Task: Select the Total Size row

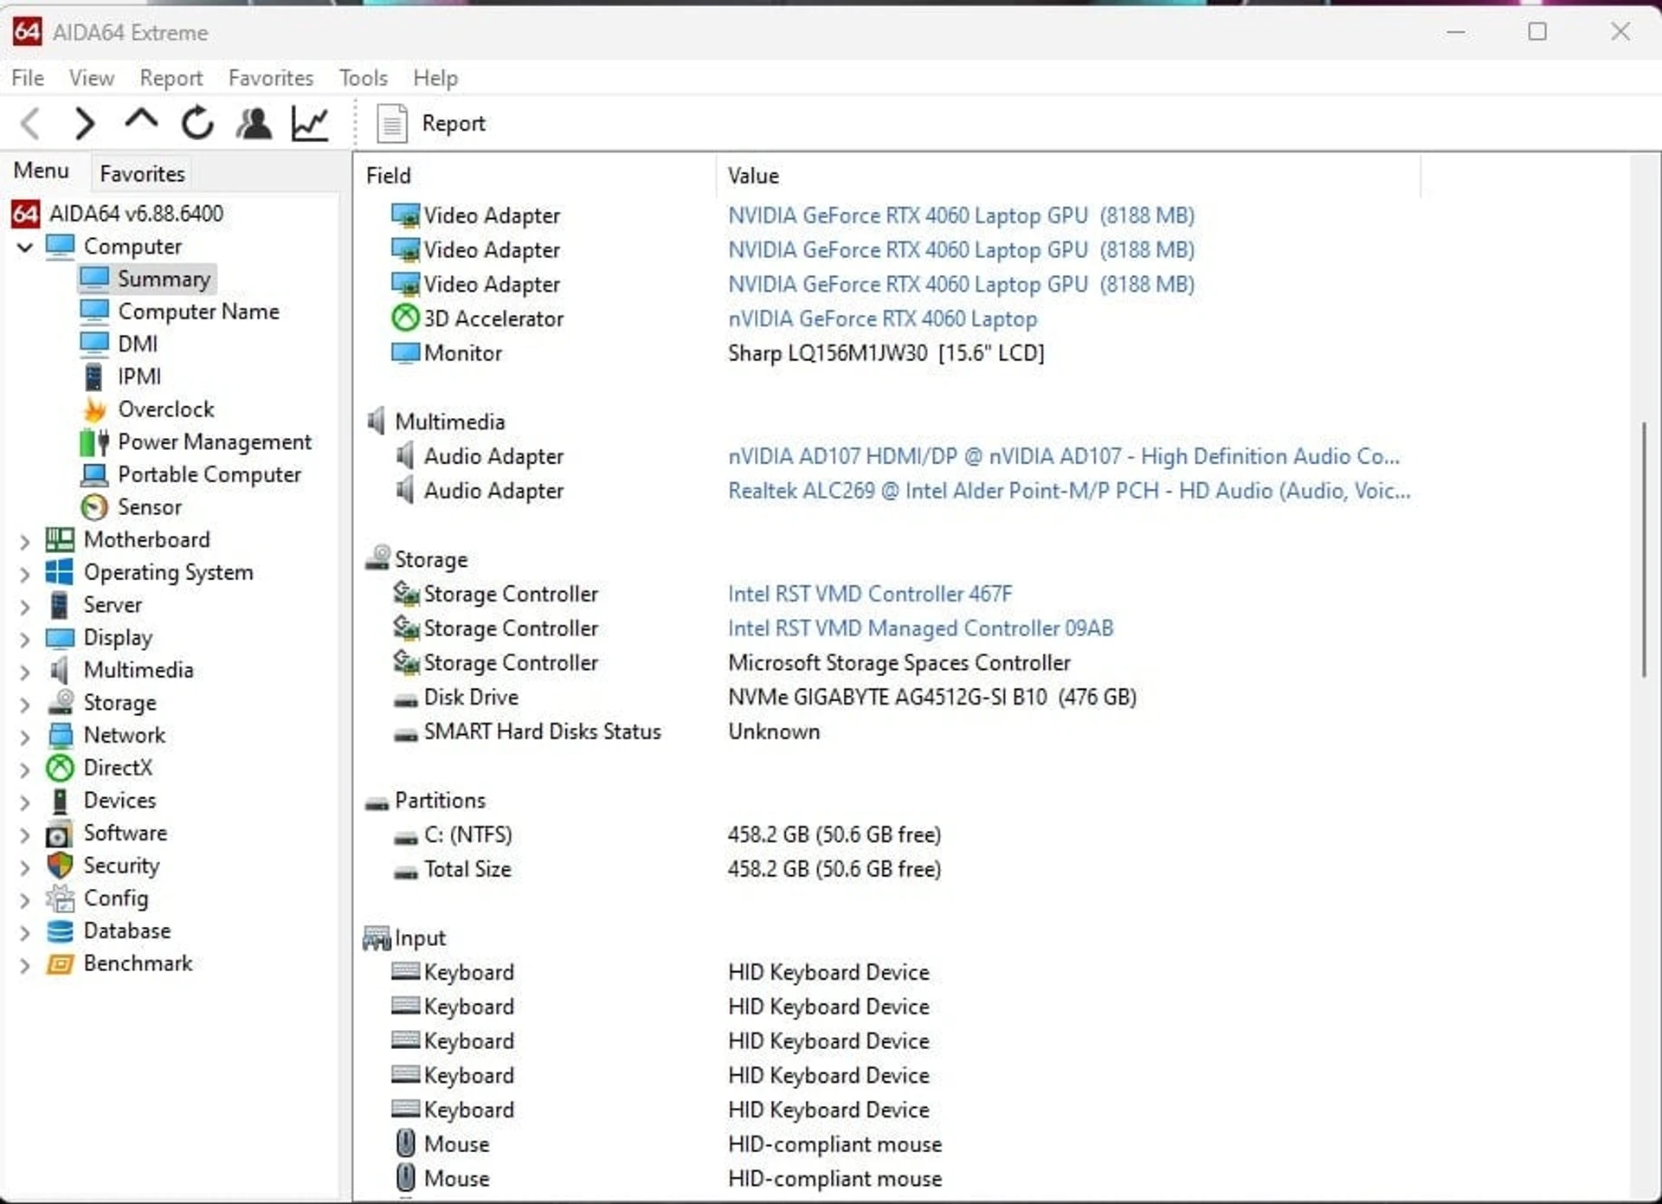Action: (x=667, y=869)
